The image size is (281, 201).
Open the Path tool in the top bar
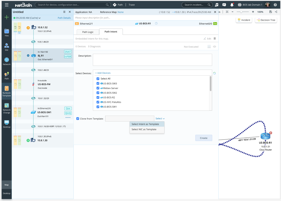(118, 4)
